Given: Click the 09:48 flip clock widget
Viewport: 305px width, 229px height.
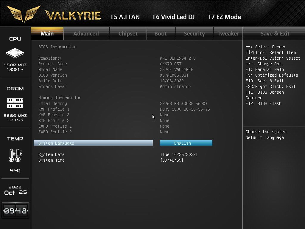Looking at the screenshot, I should [x=15, y=211].
